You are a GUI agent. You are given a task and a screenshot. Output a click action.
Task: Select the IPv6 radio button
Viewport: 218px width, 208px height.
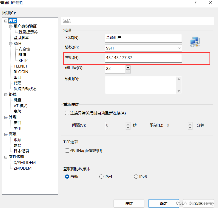coord(136,177)
